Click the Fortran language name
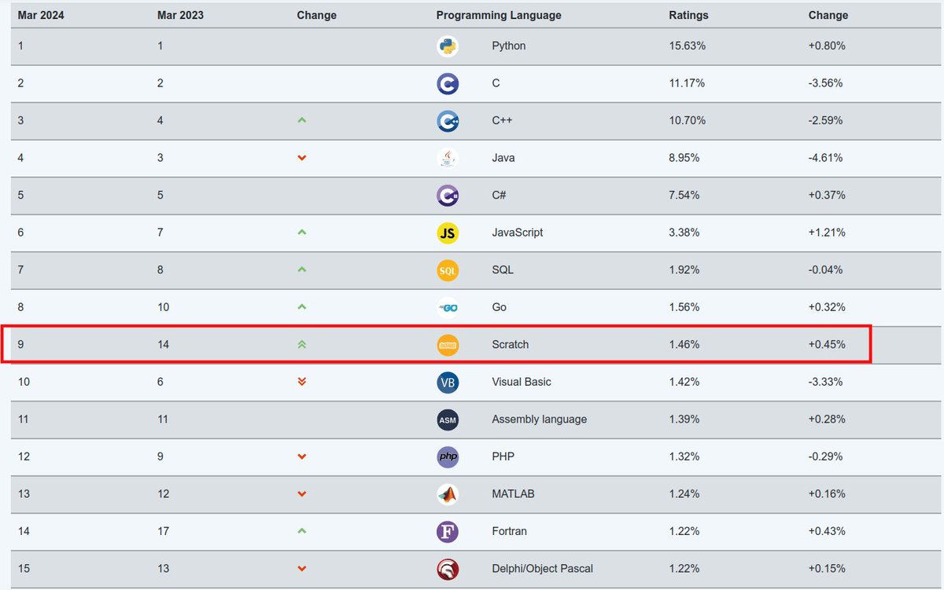Screen dimensions: 944x590 tap(510, 531)
